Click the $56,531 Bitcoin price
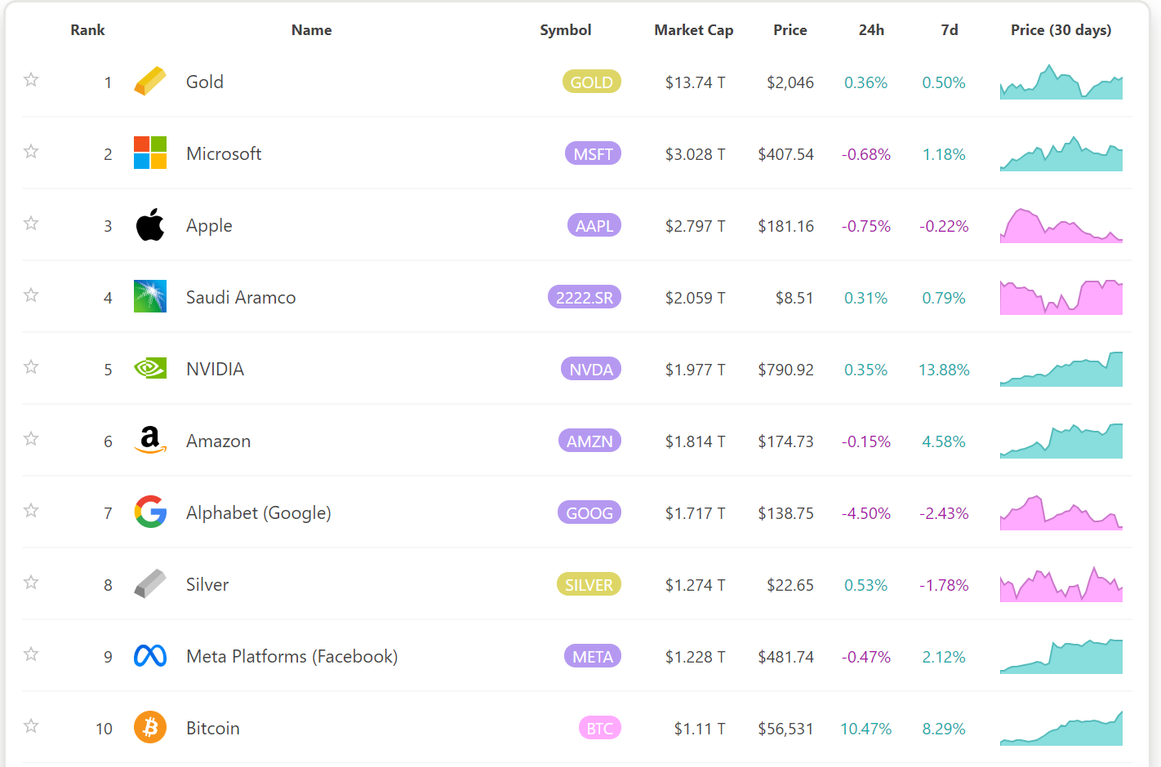The image size is (1161, 767). point(785,729)
